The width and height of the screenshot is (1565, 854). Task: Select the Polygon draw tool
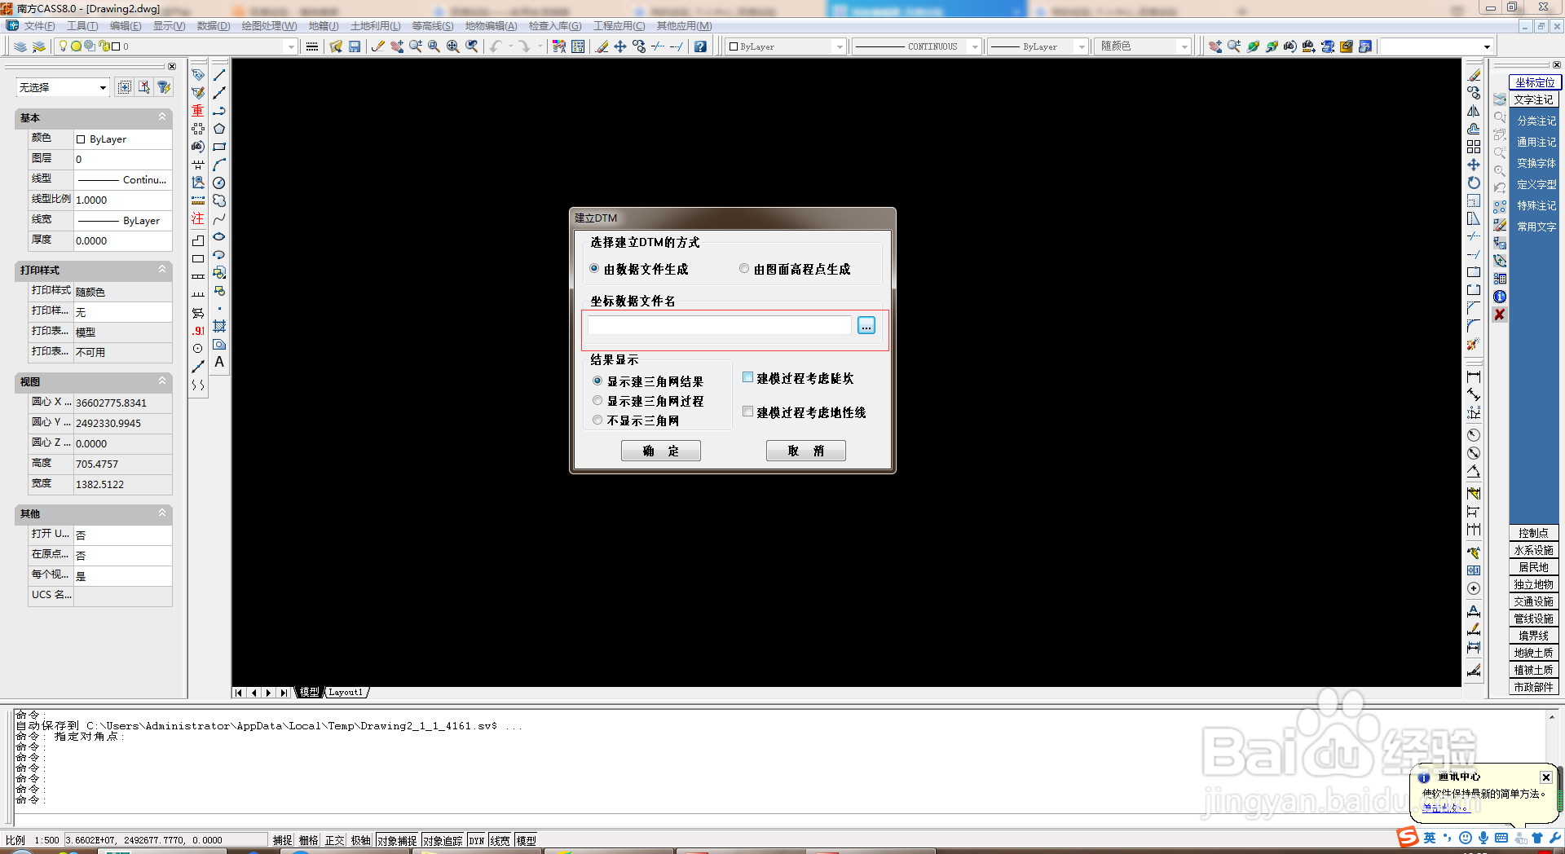click(219, 129)
